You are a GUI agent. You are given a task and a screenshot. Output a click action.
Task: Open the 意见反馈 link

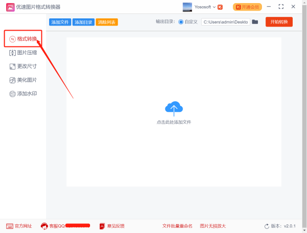coord(116,226)
